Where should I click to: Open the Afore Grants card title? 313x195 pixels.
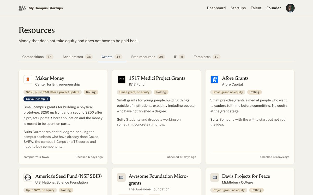pos(235,78)
